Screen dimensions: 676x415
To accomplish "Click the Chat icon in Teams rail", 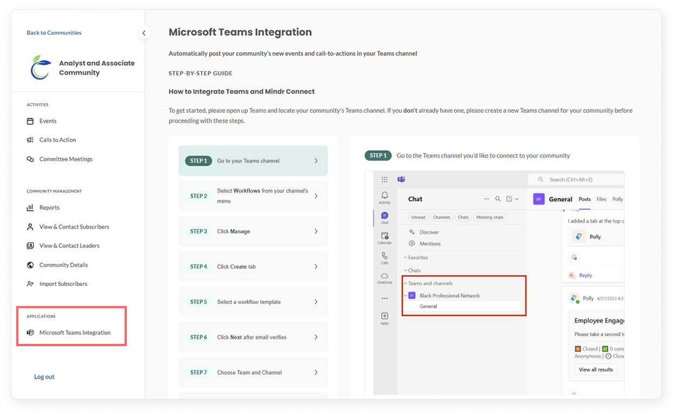I will click(384, 216).
